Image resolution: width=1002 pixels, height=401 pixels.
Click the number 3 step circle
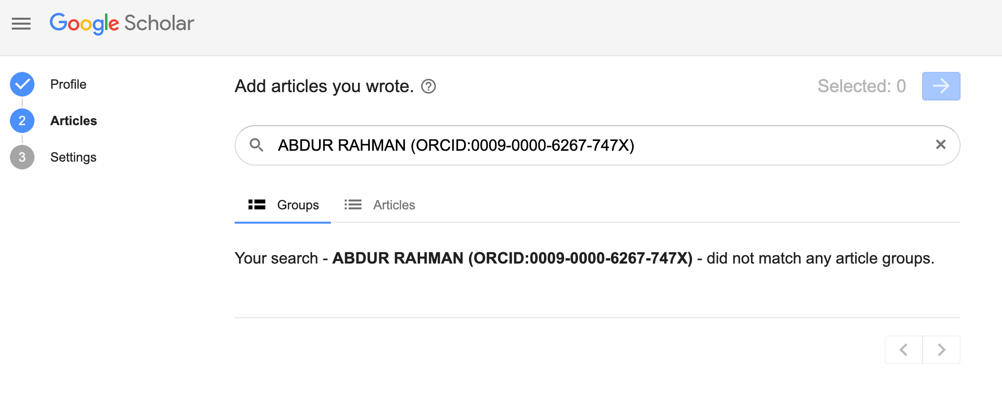click(22, 157)
